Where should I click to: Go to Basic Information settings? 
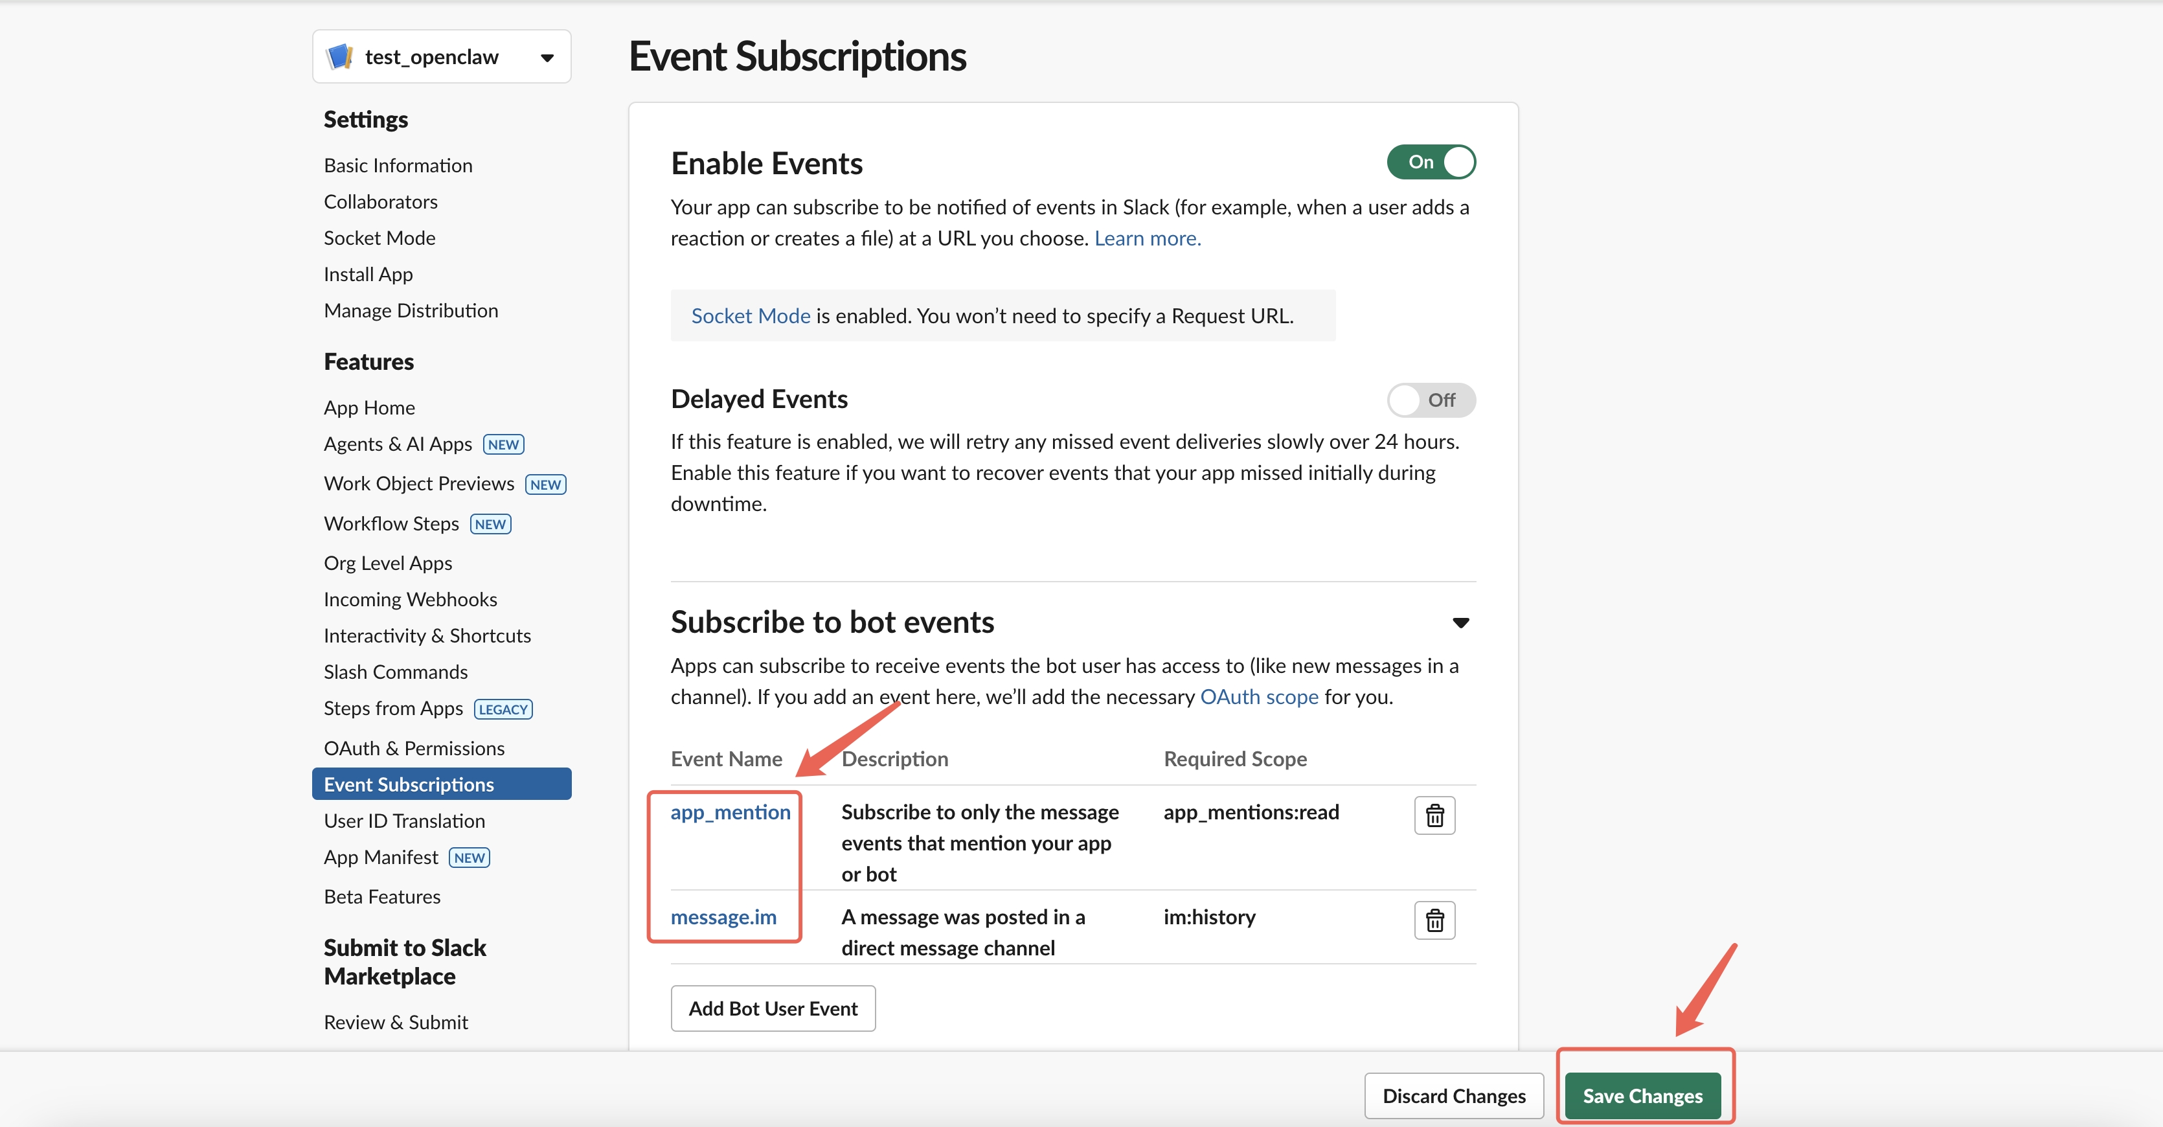tap(398, 165)
